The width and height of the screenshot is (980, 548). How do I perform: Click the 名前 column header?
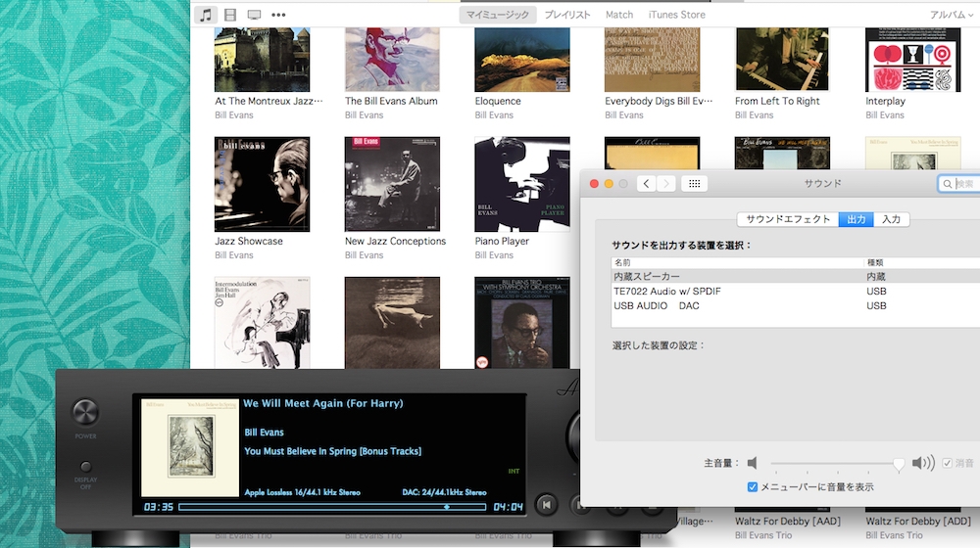tap(738, 263)
